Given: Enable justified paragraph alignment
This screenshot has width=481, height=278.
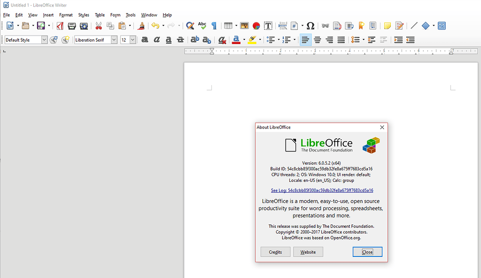Looking at the screenshot, I should 341,40.
